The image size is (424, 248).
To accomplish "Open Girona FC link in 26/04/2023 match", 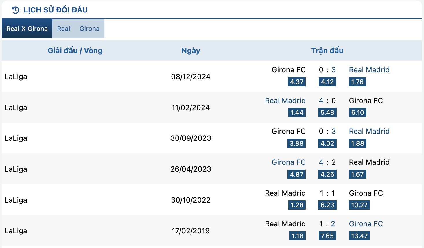I will pos(289,162).
